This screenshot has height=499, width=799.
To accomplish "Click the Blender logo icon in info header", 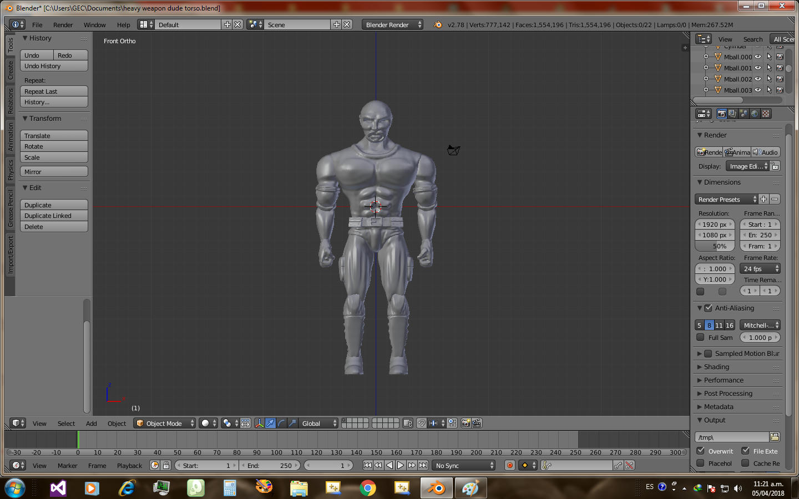I will 438,24.
